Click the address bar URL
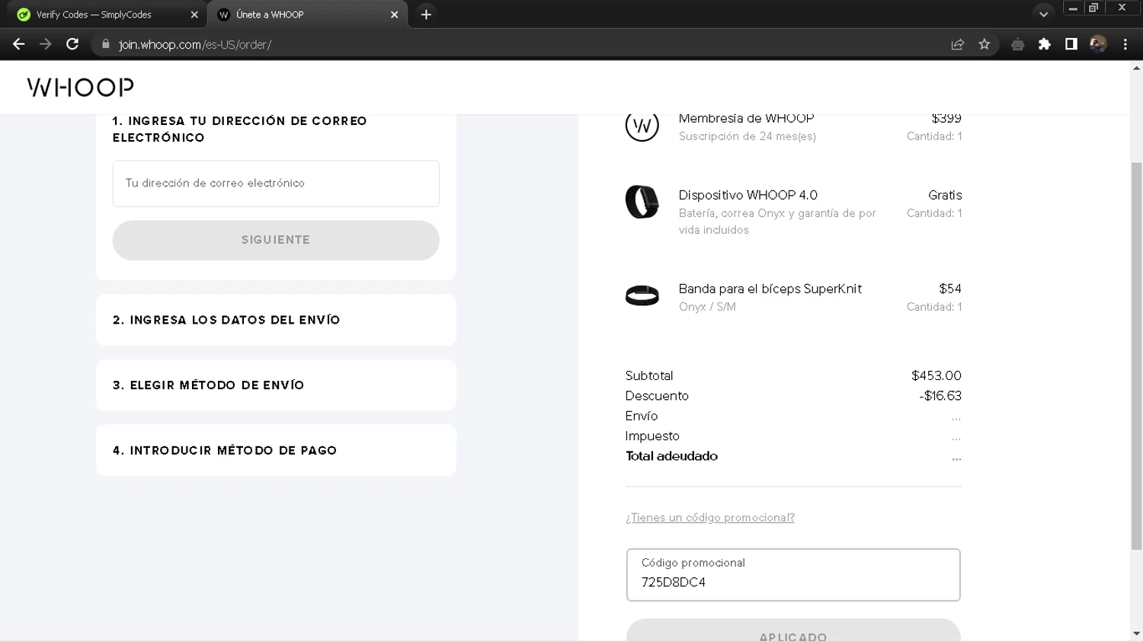Image resolution: width=1143 pixels, height=642 pixels. 195,44
